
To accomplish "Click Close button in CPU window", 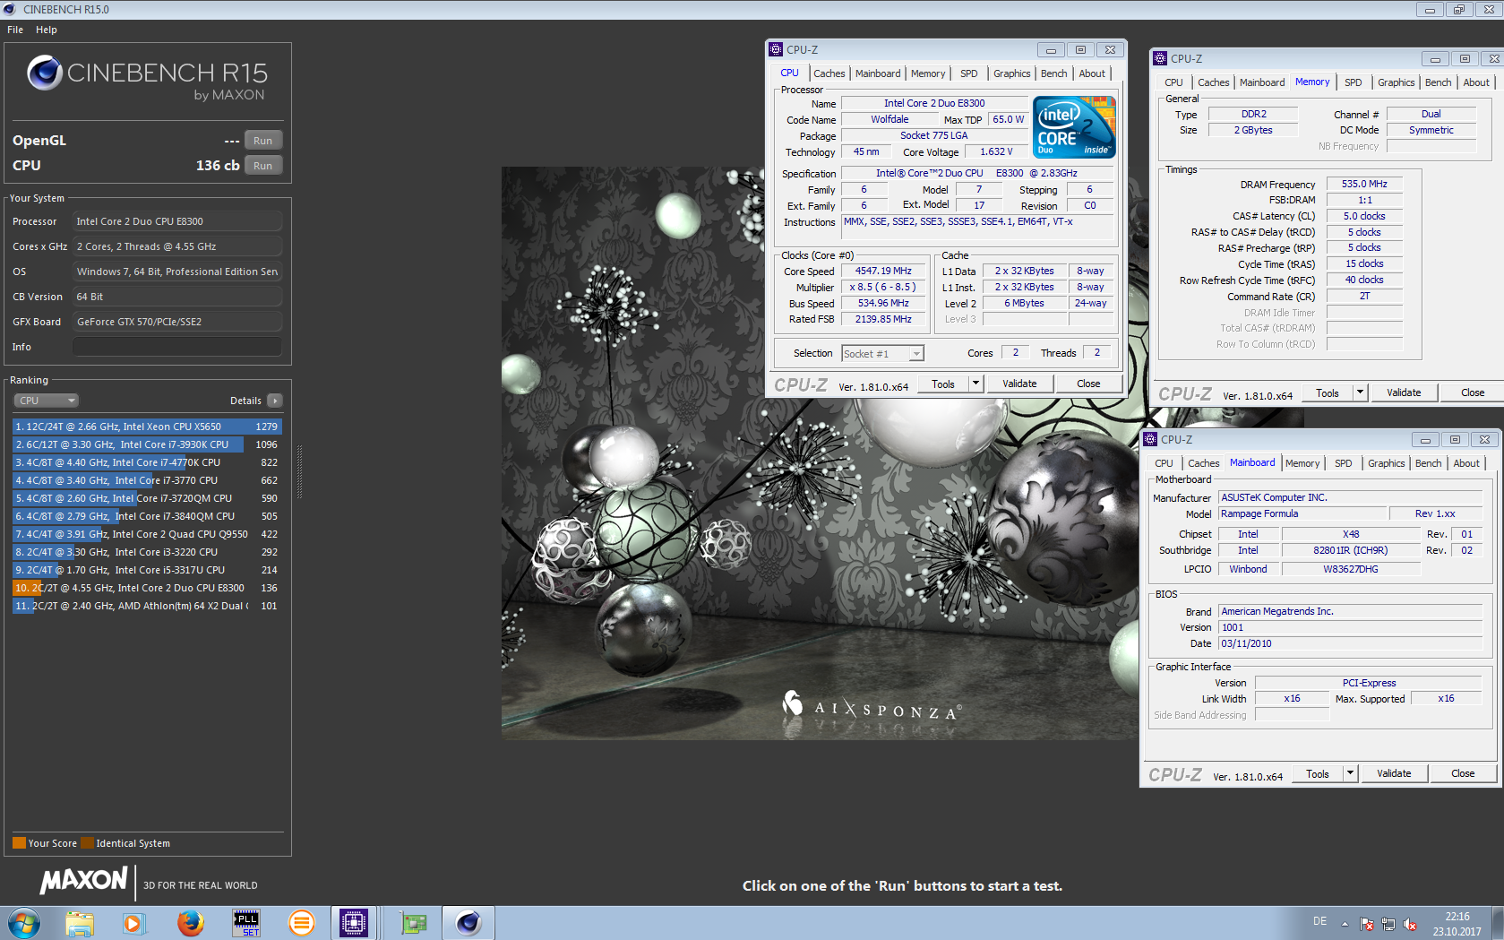I will coord(1088,384).
